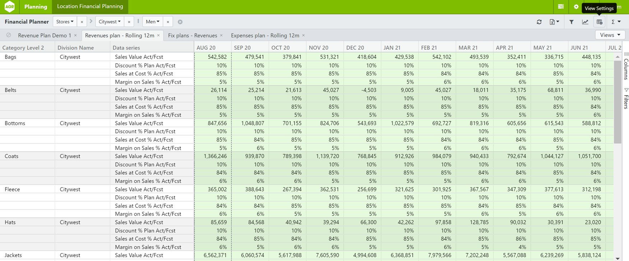Click the refresh data icon
This screenshot has height=261, width=629.
click(x=539, y=22)
